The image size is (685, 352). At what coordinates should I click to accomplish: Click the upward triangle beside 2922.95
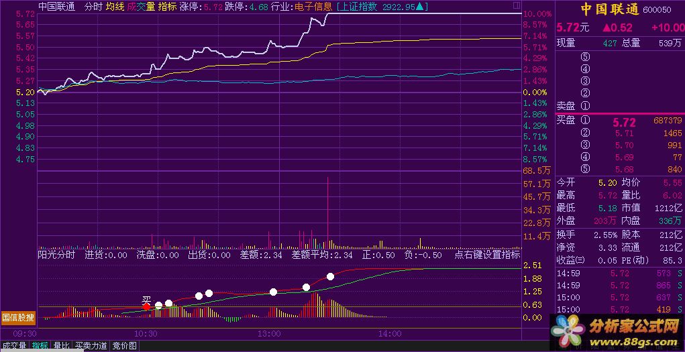tap(419, 7)
